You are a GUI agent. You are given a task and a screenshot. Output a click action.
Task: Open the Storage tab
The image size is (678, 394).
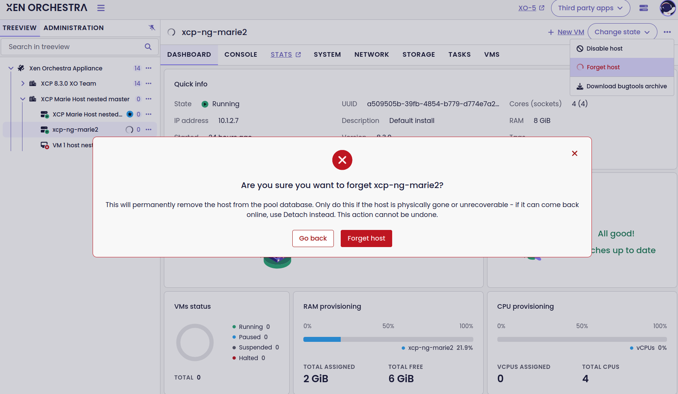419,54
